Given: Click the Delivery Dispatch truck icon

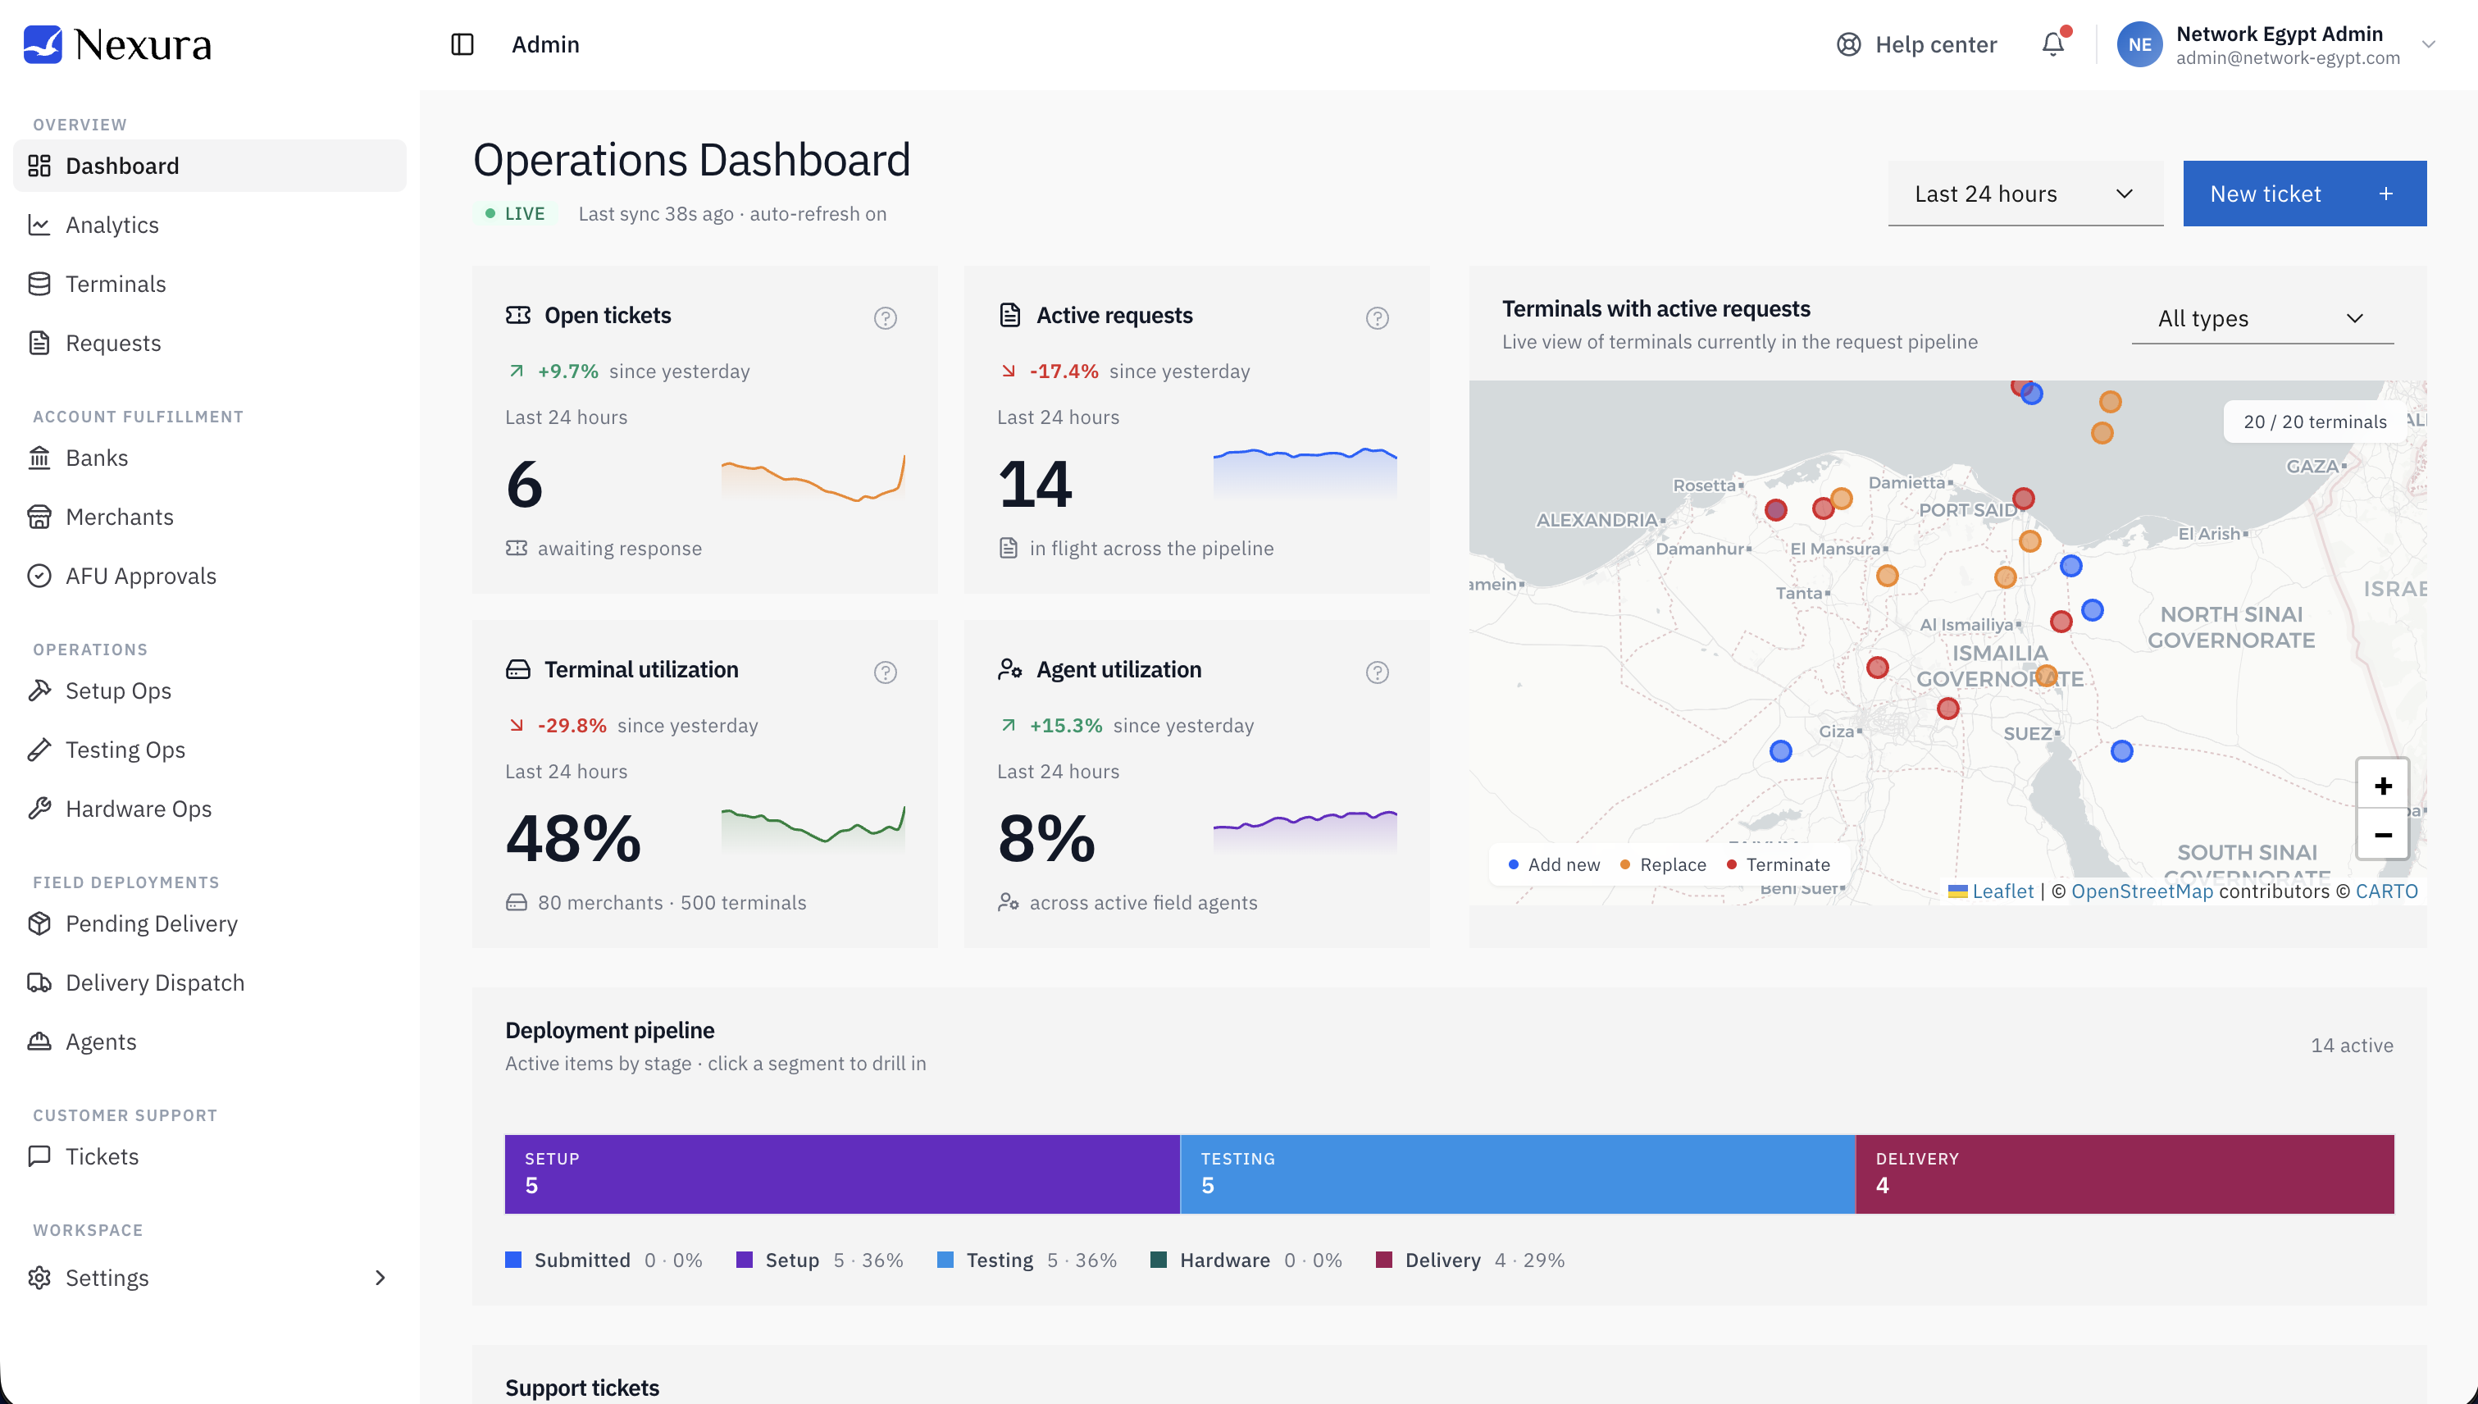Looking at the screenshot, I should coord(39,982).
